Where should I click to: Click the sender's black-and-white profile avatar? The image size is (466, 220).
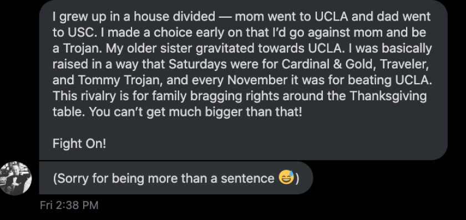pyautogui.click(x=15, y=178)
